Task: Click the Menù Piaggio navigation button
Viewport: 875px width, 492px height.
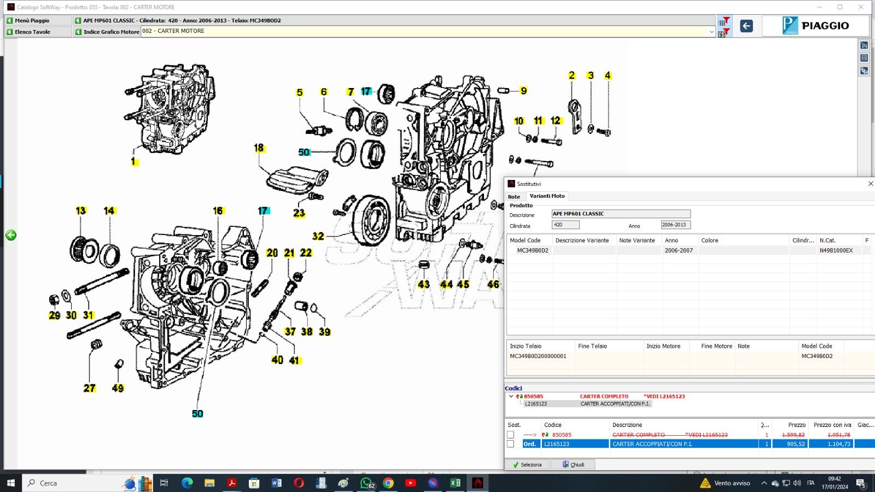Action: pos(32,20)
